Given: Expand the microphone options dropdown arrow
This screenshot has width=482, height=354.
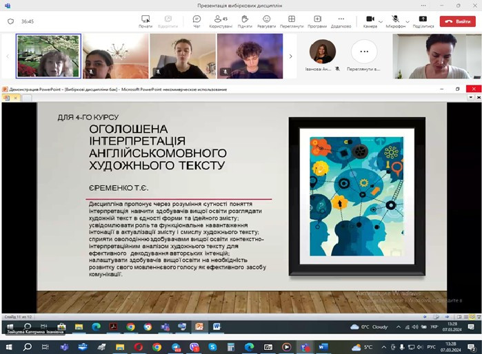Looking at the screenshot, I should 407,20.
